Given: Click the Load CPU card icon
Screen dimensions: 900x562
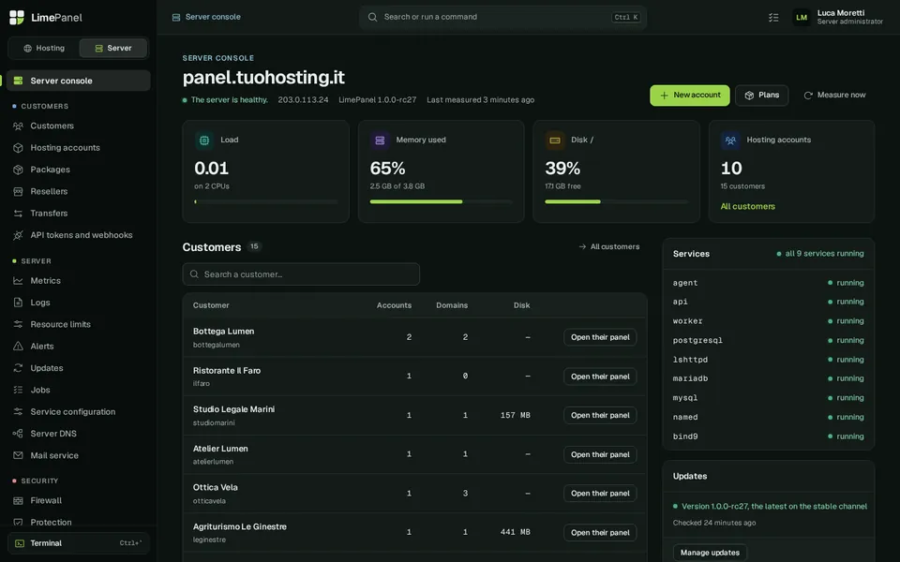Looking at the screenshot, I should pyautogui.click(x=204, y=140).
